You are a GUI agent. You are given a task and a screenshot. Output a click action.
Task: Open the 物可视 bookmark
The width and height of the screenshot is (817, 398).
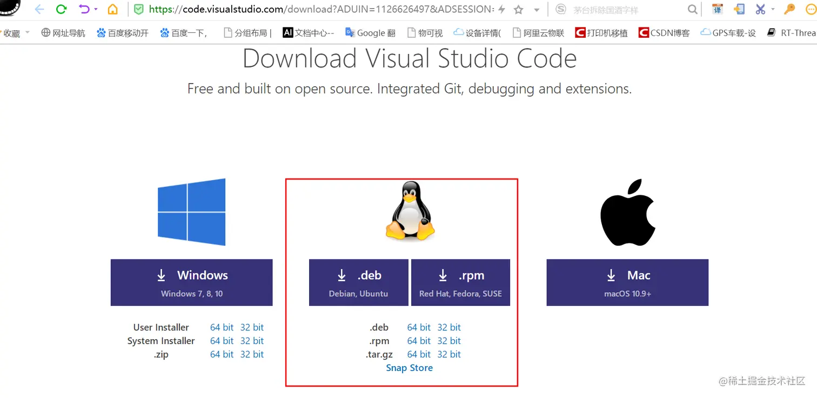[425, 33]
